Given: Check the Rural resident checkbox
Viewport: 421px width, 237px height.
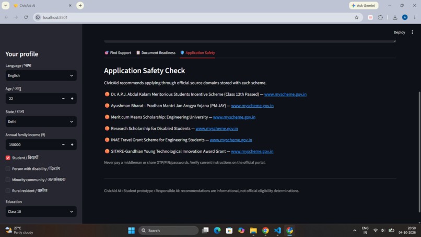Looking at the screenshot, I should tap(8, 191).
